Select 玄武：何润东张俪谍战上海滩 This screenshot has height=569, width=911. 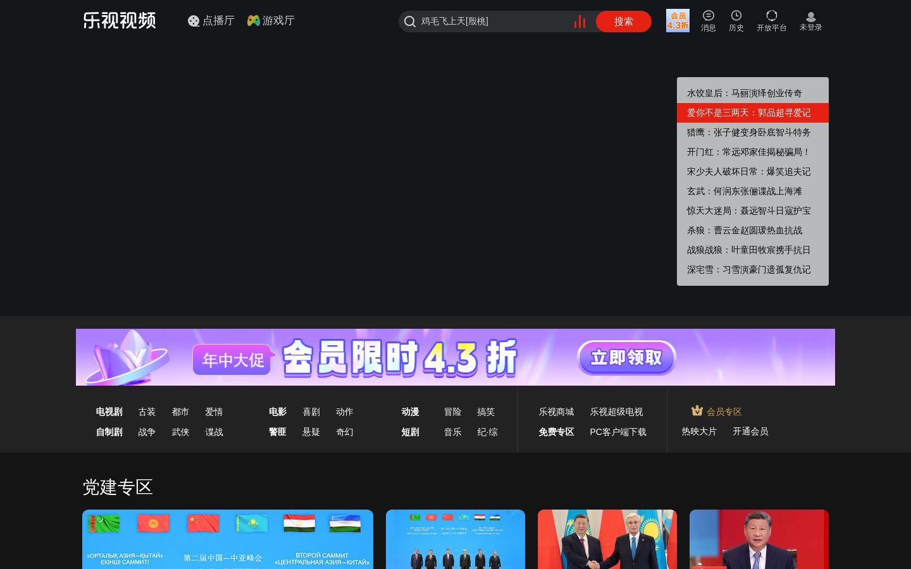click(753, 191)
